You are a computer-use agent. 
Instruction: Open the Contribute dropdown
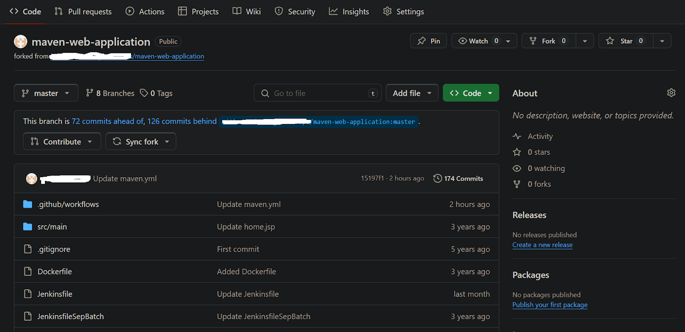click(x=62, y=141)
